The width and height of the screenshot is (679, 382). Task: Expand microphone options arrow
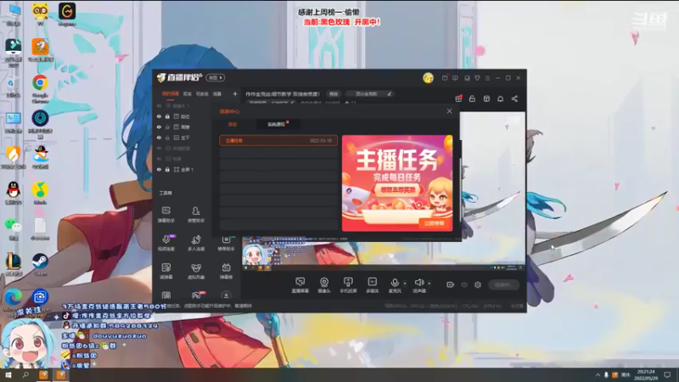405,284
